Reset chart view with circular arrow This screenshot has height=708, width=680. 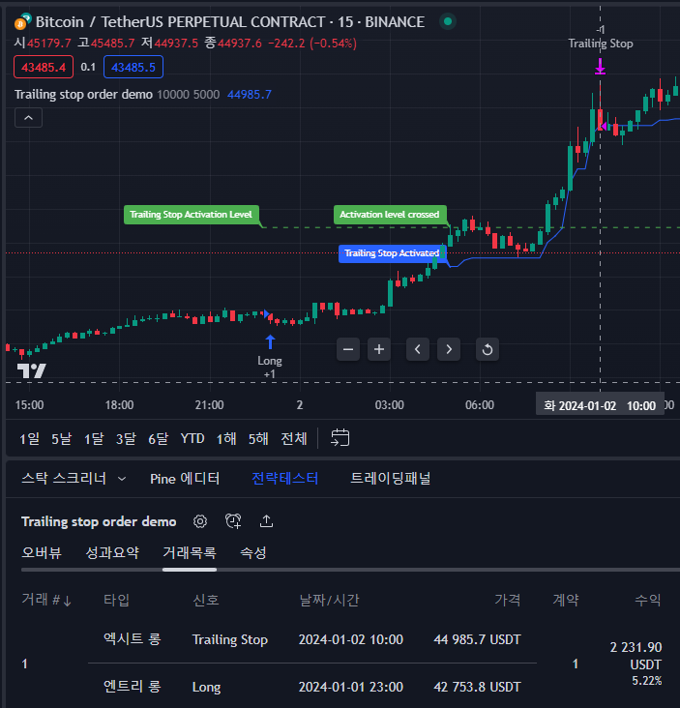click(488, 349)
